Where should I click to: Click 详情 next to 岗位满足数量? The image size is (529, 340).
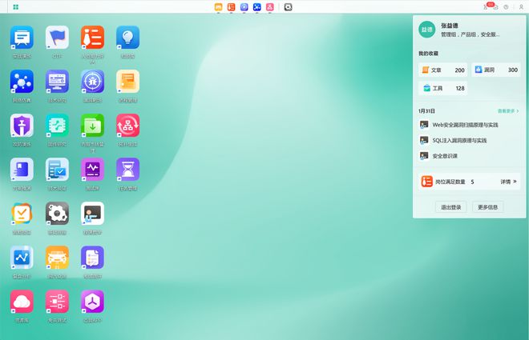point(508,182)
